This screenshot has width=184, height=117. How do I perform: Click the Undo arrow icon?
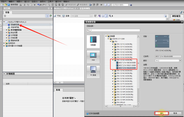click(39, 5)
